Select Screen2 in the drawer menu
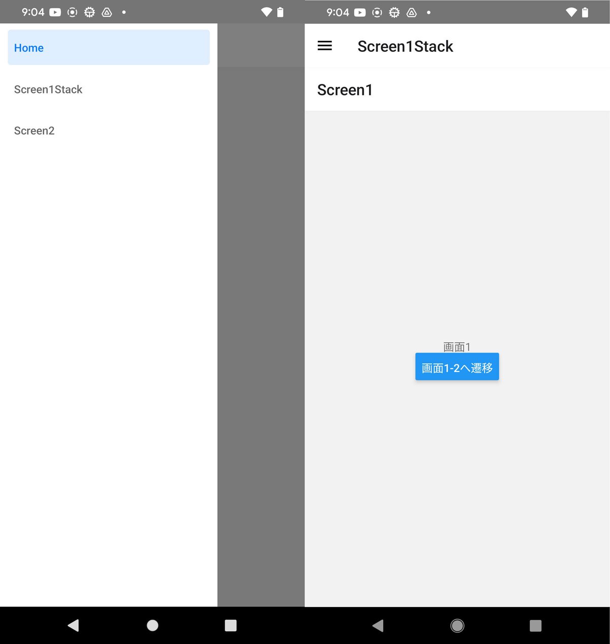Viewport: 610px width, 644px height. (x=34, y=131)
